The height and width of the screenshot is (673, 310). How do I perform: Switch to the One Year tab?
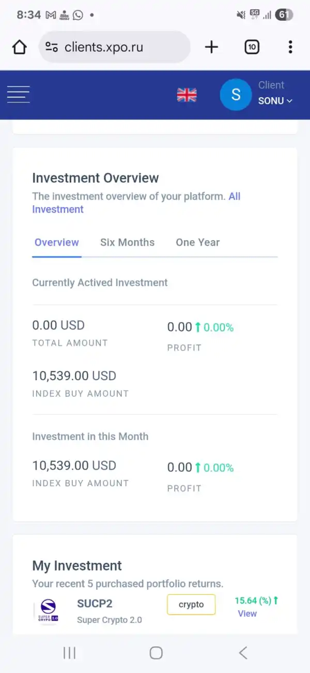pyautogui.click(x=197, y=242)
